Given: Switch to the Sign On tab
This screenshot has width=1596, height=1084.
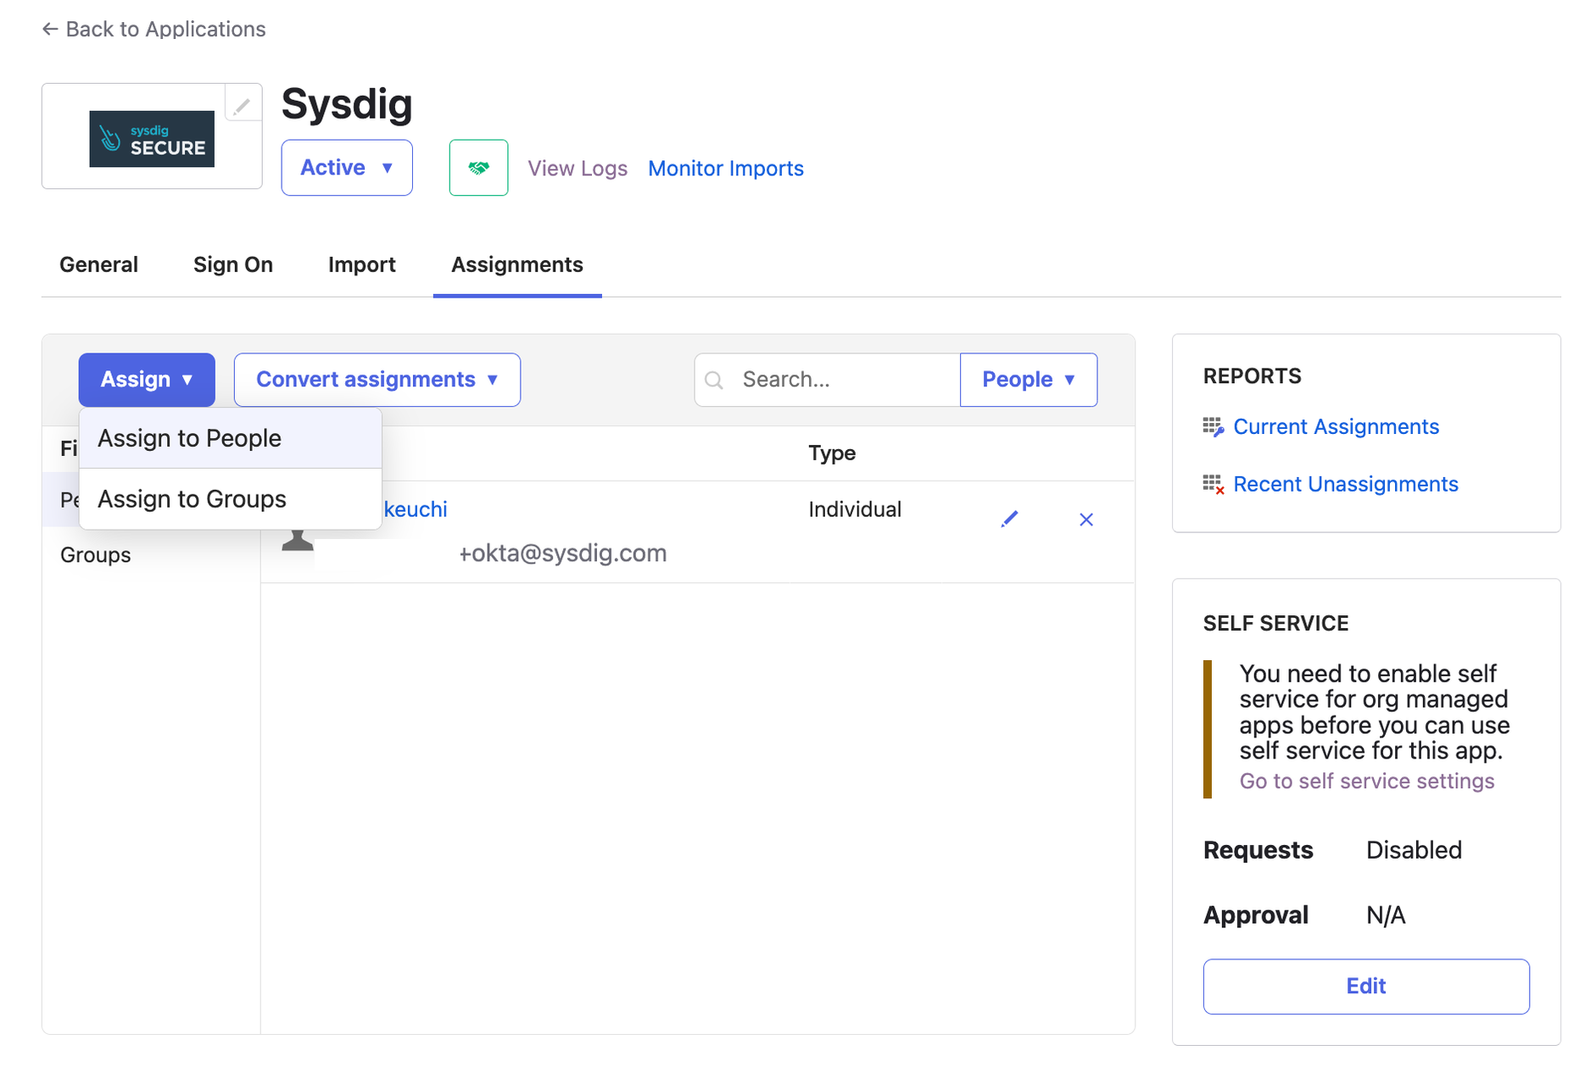Looking at the screenshot, I should 233,264.
